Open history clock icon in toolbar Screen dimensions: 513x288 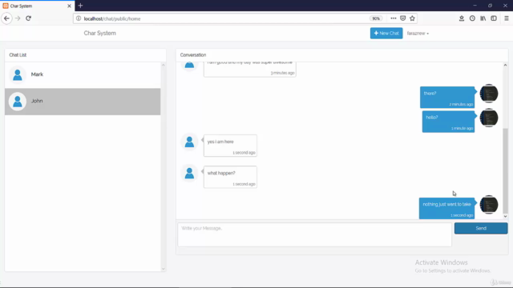pos(472,18)
